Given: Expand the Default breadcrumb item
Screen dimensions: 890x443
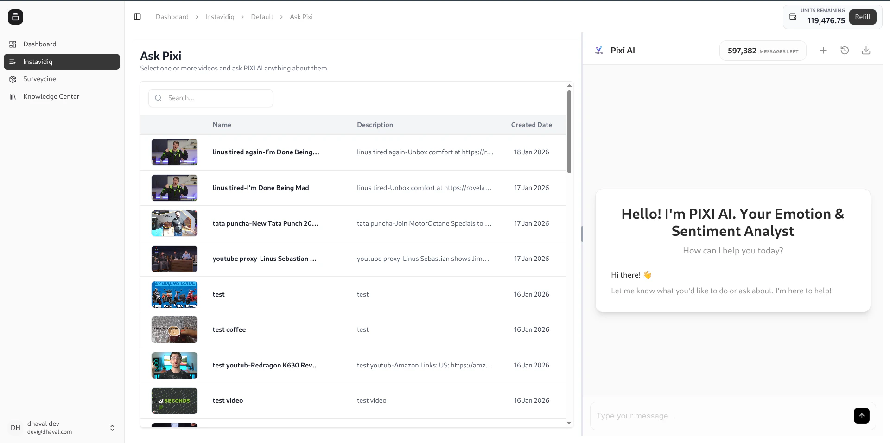Looking at the screenshot, I should (281, 17).
